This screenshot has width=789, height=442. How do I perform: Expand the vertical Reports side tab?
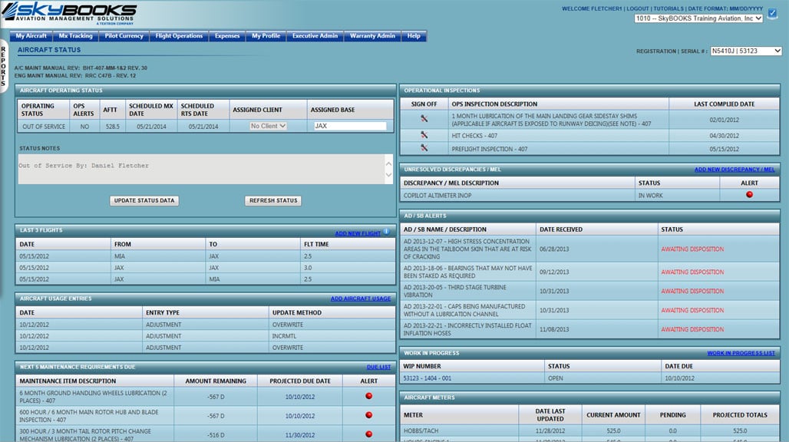(x=3, y=66)
